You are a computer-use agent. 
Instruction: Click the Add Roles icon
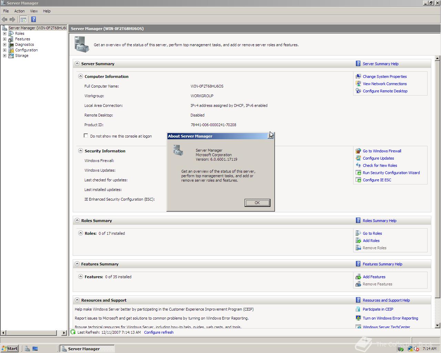358,241
